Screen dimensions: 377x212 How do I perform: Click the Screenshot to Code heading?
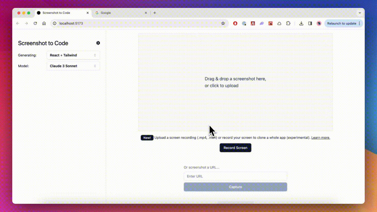(x=43, y=43)
